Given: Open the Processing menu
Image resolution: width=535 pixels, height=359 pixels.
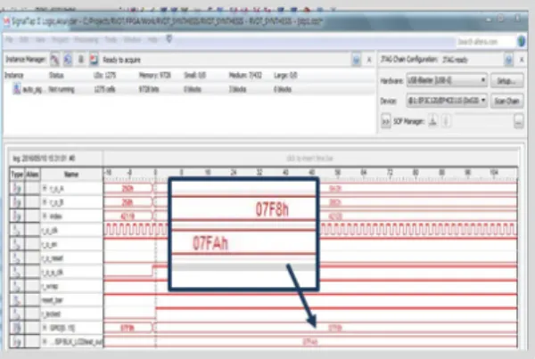Looking at the screenshot, I should pyautogui.click(x=86, y=40).
